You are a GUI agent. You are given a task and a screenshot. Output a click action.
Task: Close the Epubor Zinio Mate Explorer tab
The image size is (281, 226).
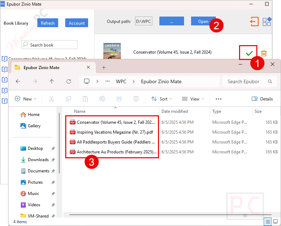click(88, 67)
